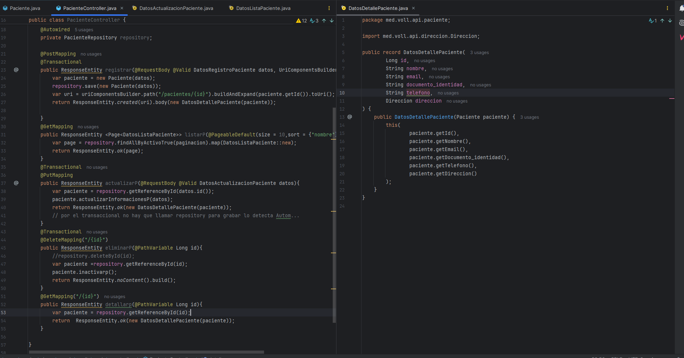684x358 pixels.
Task: Click the method name 'listarP'
Action: [x=195, y=135]
